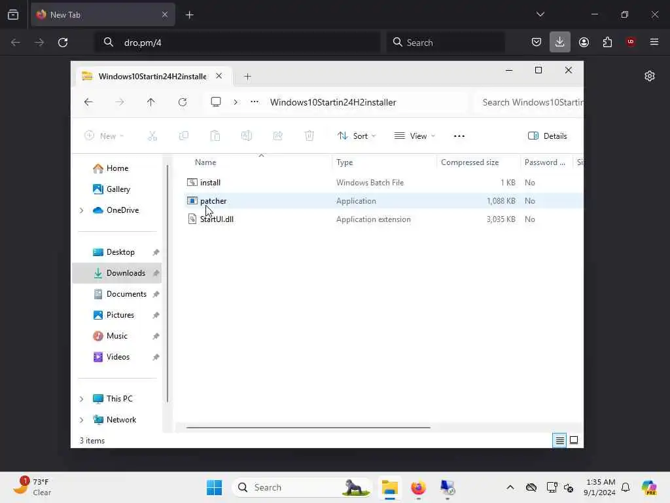Expand the OneDrive tree node
This screenshot has width=670, height=503.
click(82, 210)
